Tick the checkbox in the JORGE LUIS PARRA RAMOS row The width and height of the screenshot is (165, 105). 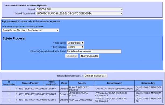tap(9, 94)
